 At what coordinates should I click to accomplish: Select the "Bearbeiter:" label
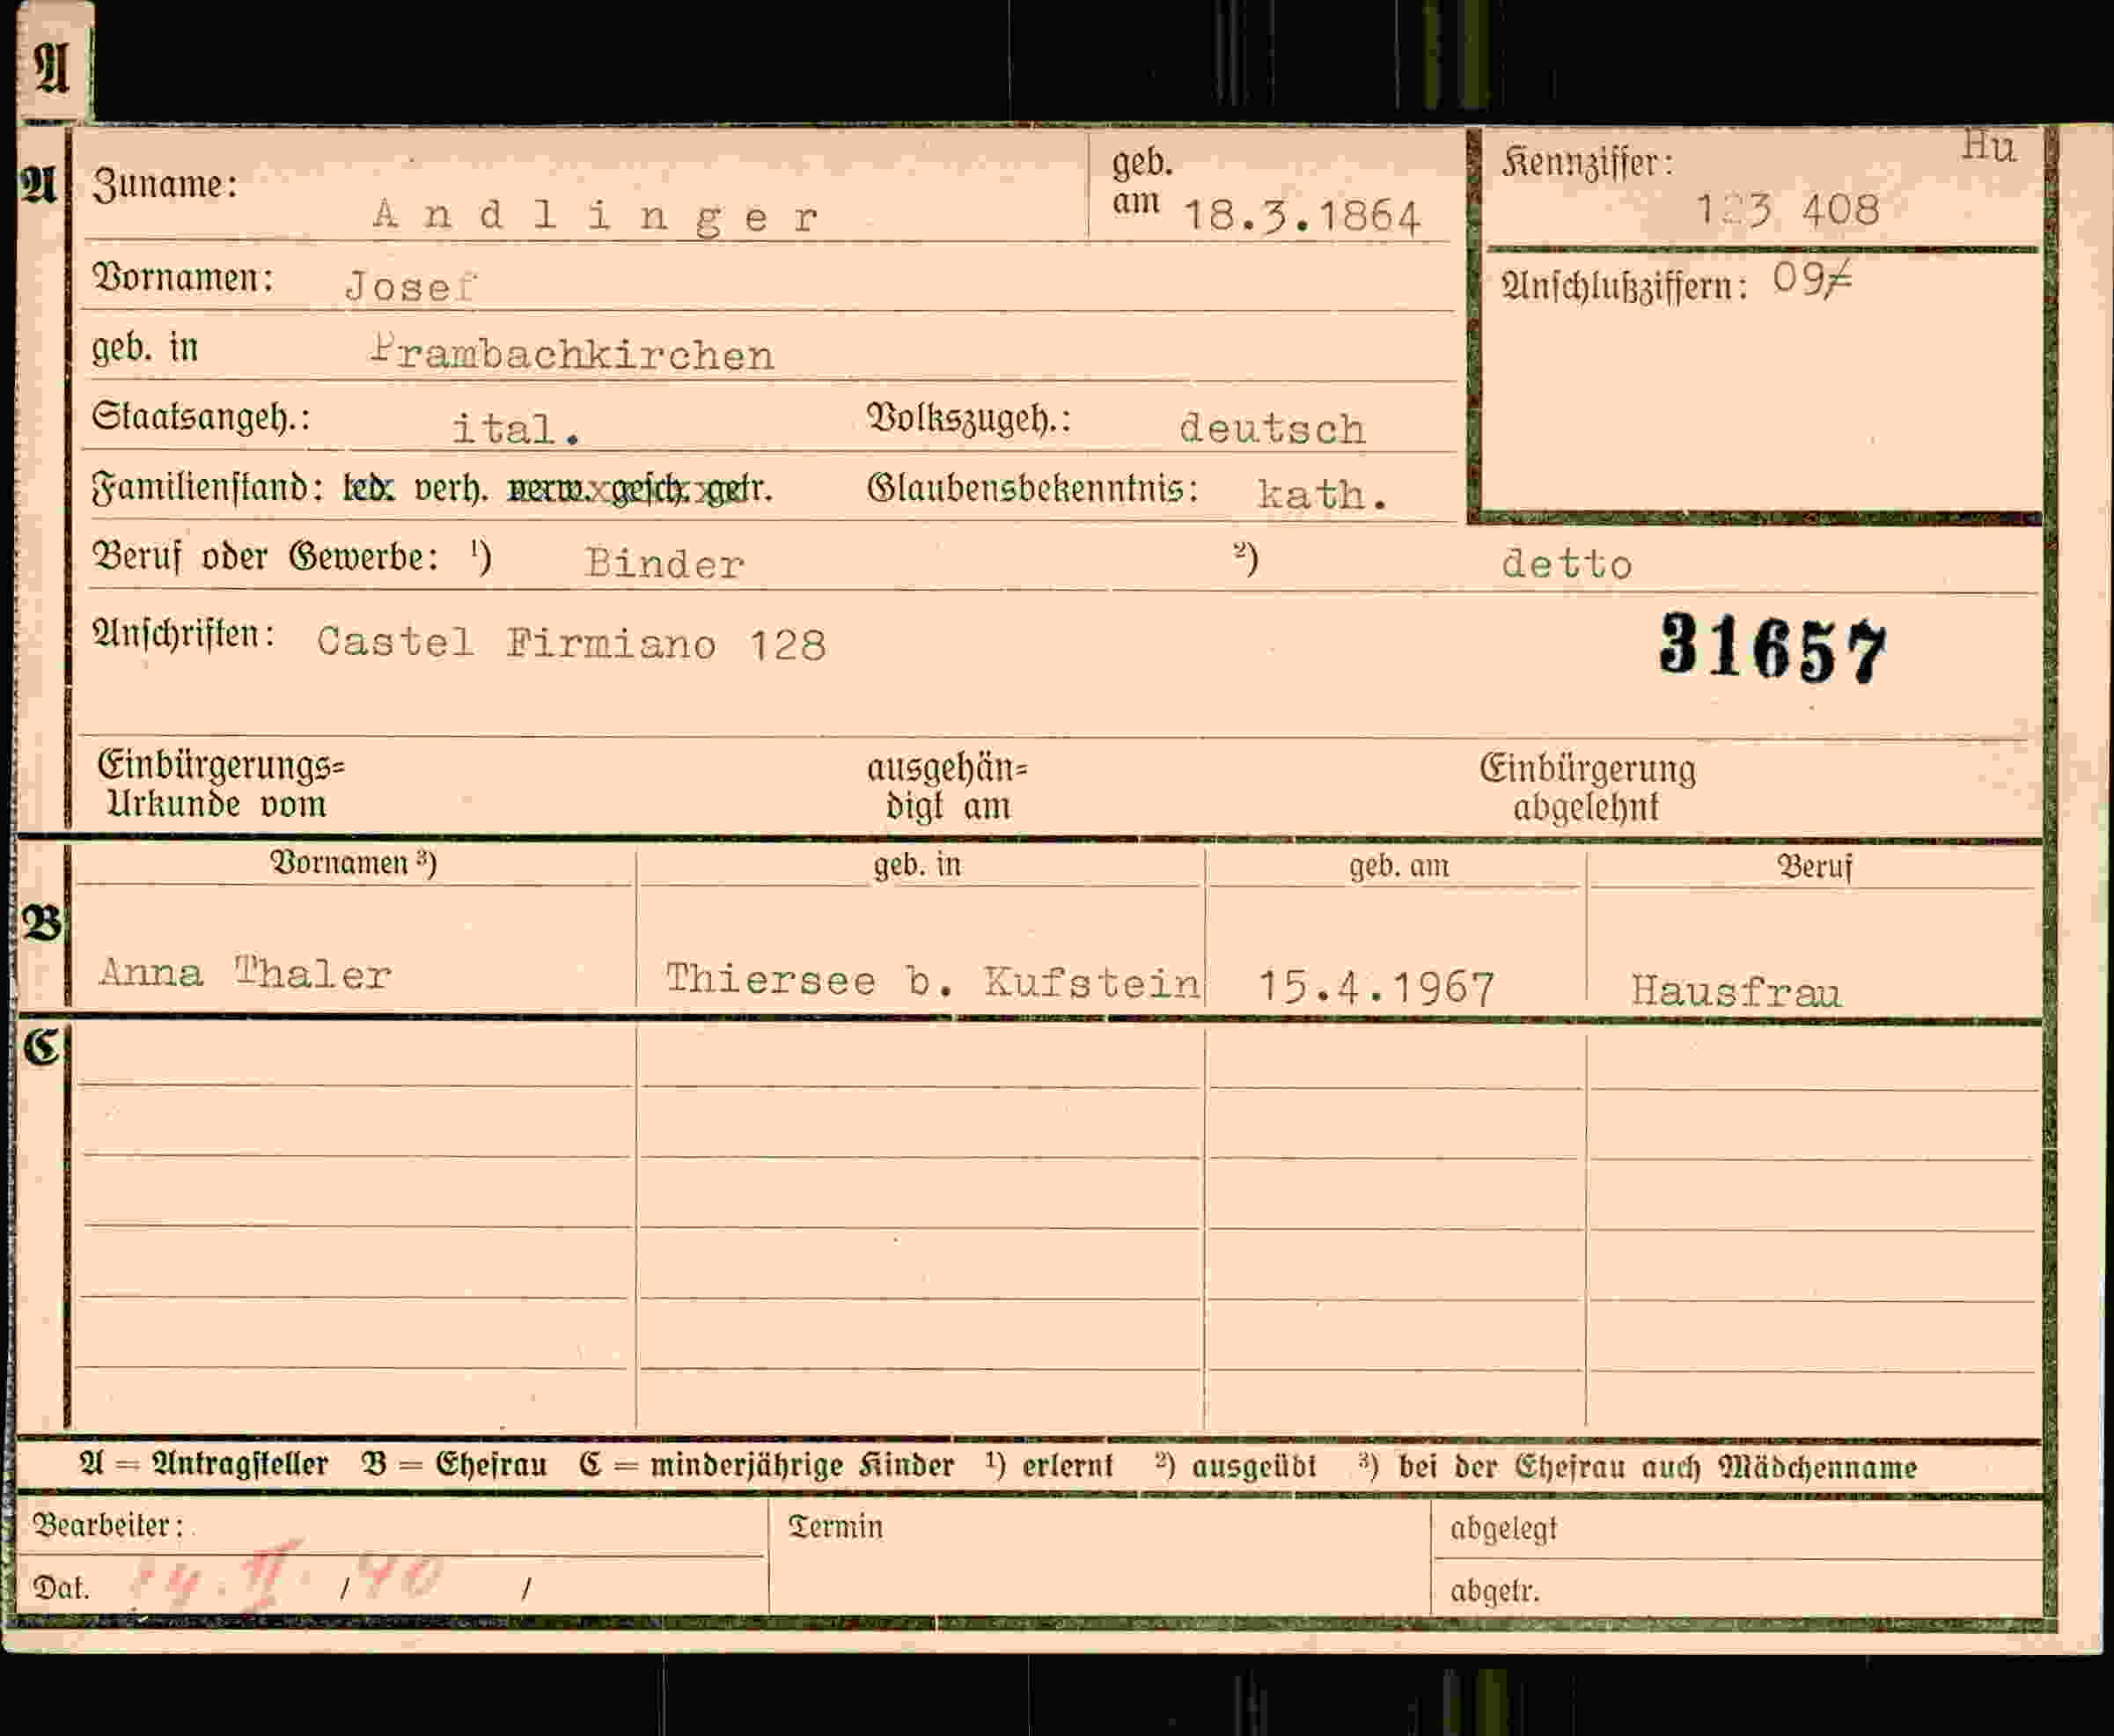click(109, 1526)
